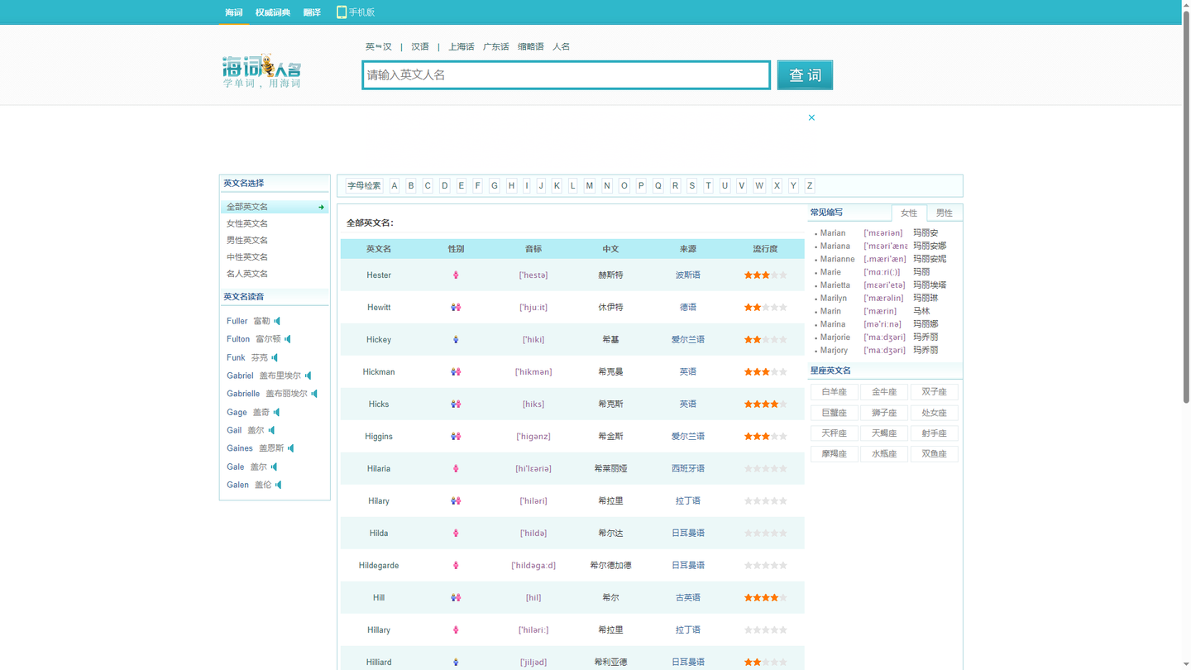1191x670 pixels.
Task: Click the female gender icon in Hester row
Action: [x=456, y=275]
